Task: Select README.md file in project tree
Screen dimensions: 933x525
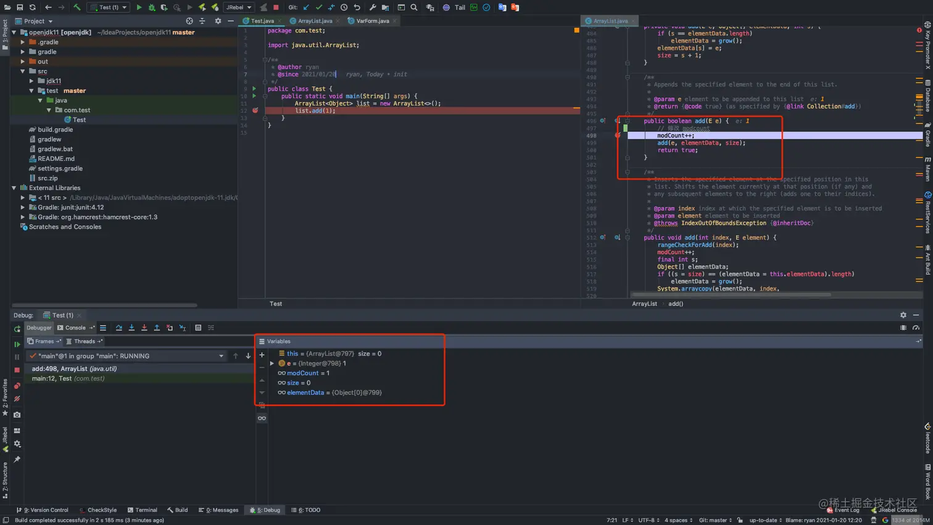Action: pos(56,159)
